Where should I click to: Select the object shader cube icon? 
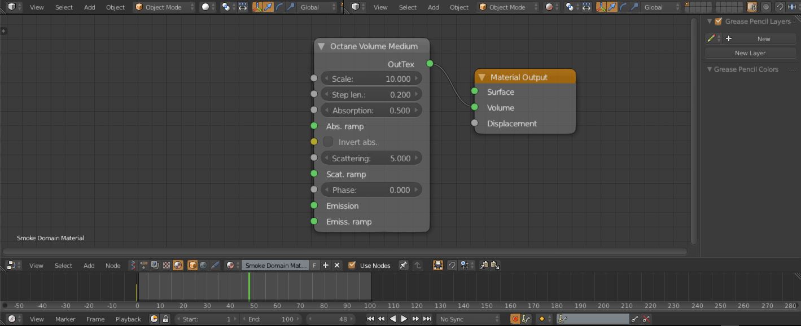point(192,265)
